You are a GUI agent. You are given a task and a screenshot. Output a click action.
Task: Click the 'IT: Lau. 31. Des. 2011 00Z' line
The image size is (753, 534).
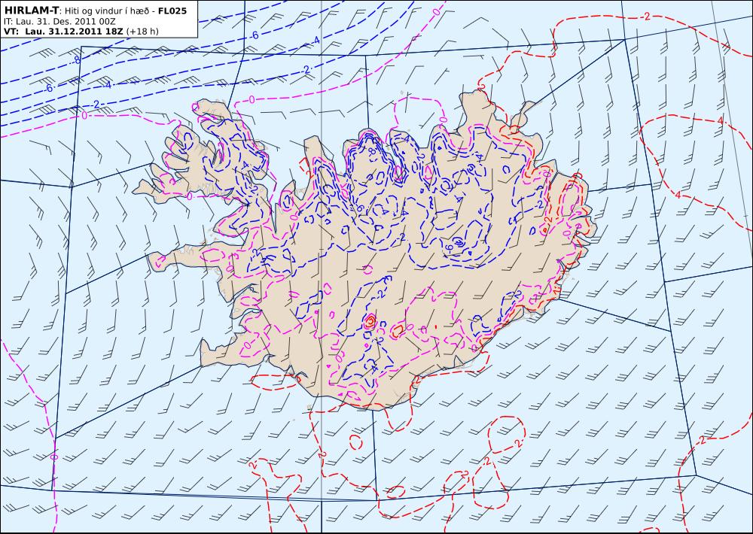pyautogui.click(x=59, y=22)
